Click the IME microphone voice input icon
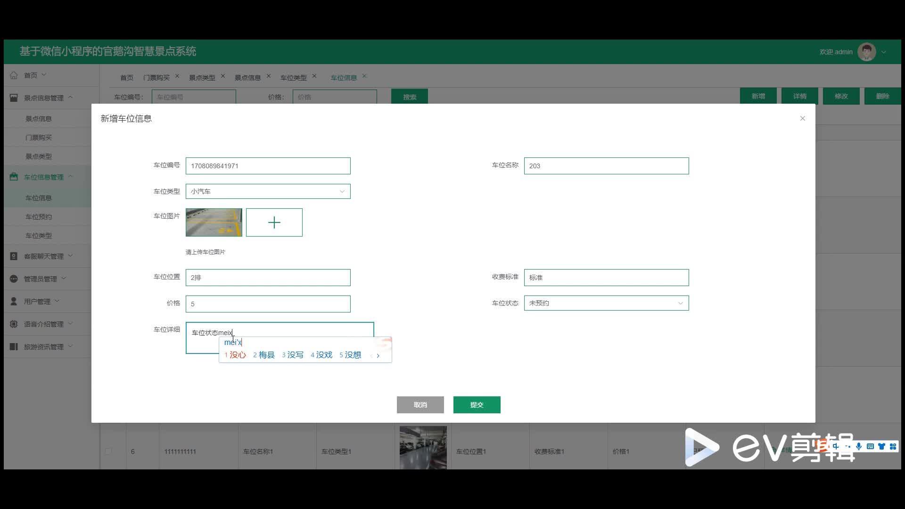Screen dimensions: 905x509 coord(859,446)
